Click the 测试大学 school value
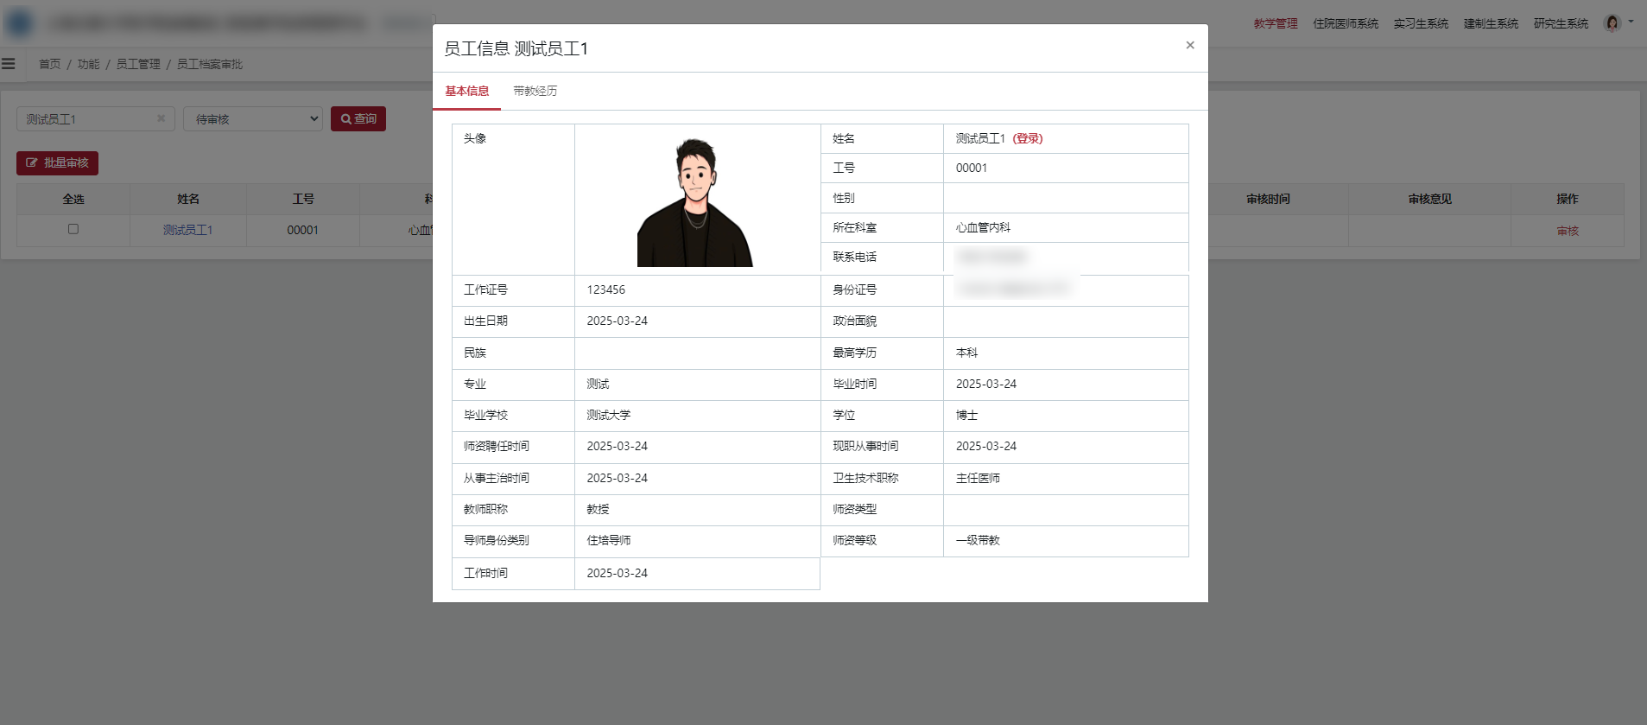 tap(609, 415)
